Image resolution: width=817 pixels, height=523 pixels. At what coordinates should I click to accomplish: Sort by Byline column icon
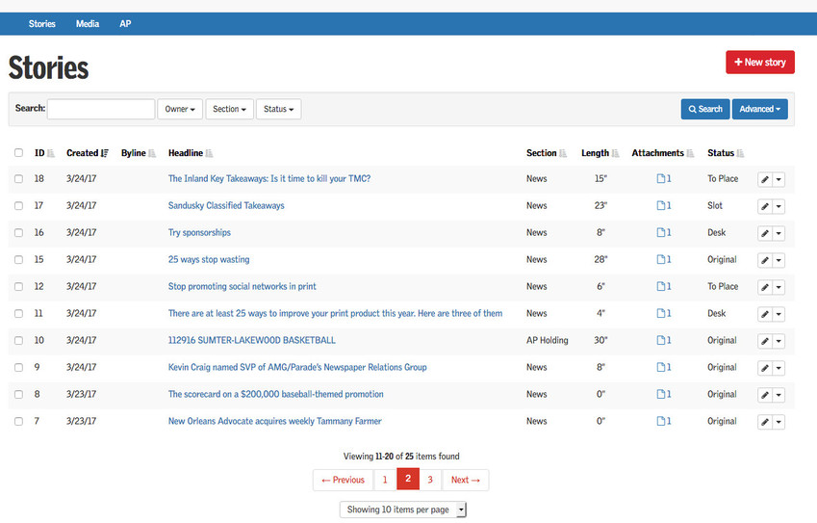pyautogui.click(x=152, y=153)
